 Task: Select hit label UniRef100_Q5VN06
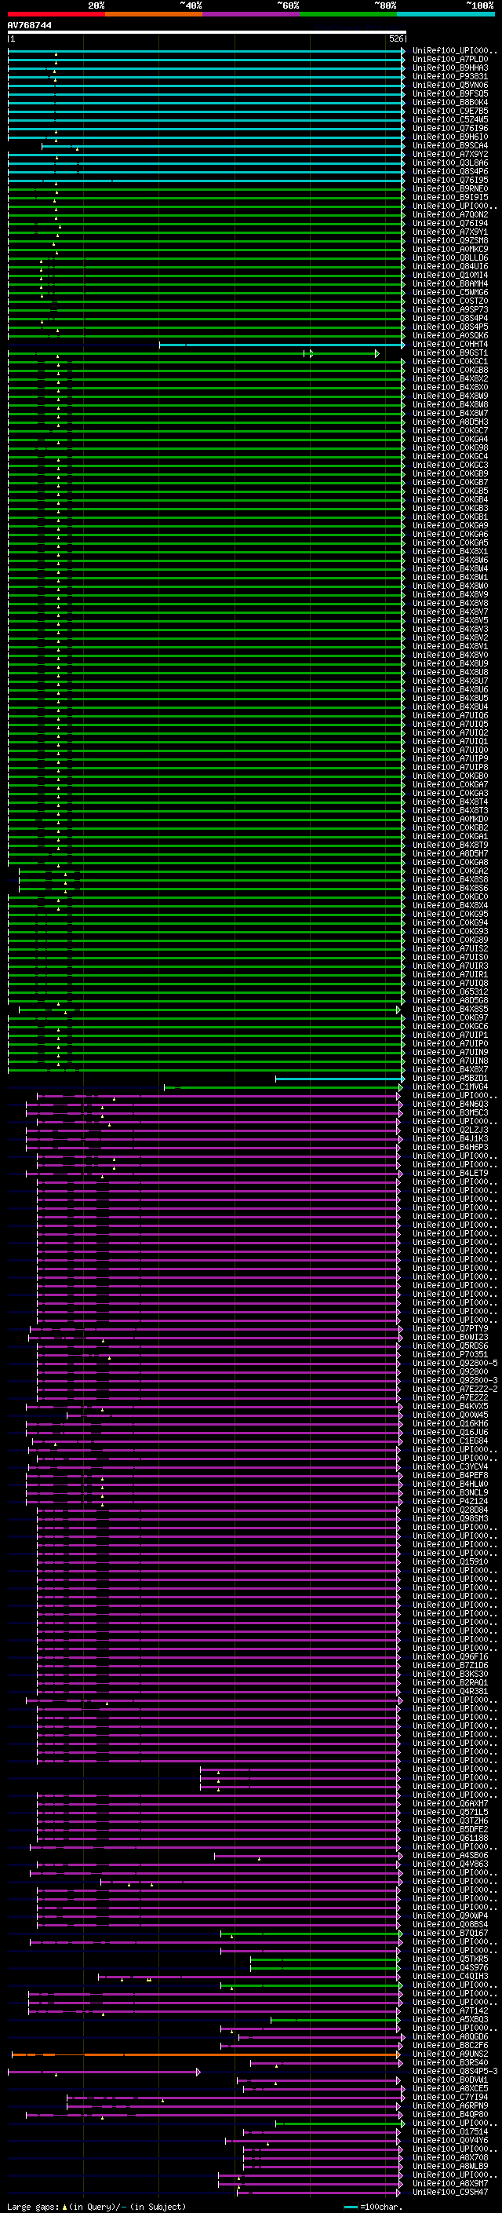tap(450, 86)
